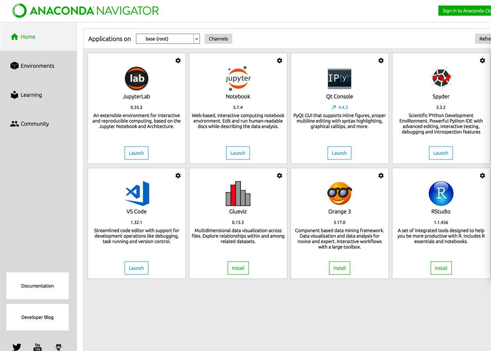Open the Developer Blog link box
This screenshot has height=351, width=491.
click(x=37, y=317)
